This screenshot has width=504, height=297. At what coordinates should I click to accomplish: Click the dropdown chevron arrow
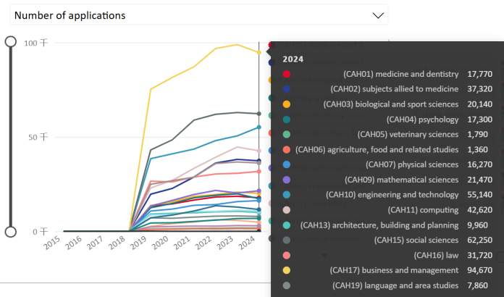coord(378,15)
